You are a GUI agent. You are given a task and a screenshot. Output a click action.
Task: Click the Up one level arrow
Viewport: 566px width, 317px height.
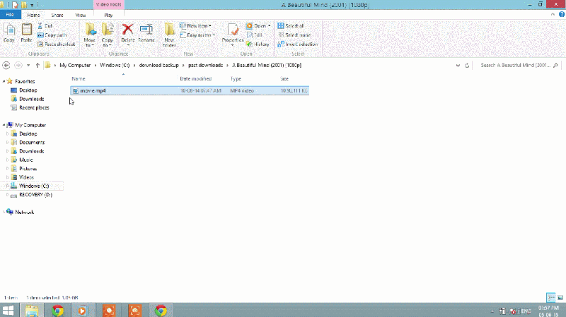coord(37,65)
